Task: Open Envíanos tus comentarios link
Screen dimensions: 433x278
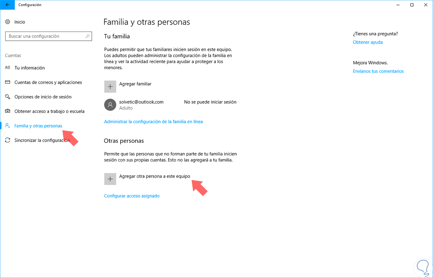Action: coord(378,71)
